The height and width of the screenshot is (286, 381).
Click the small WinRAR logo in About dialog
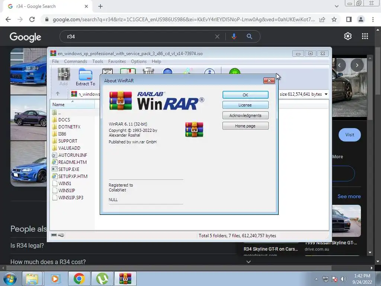pos(194,129)
